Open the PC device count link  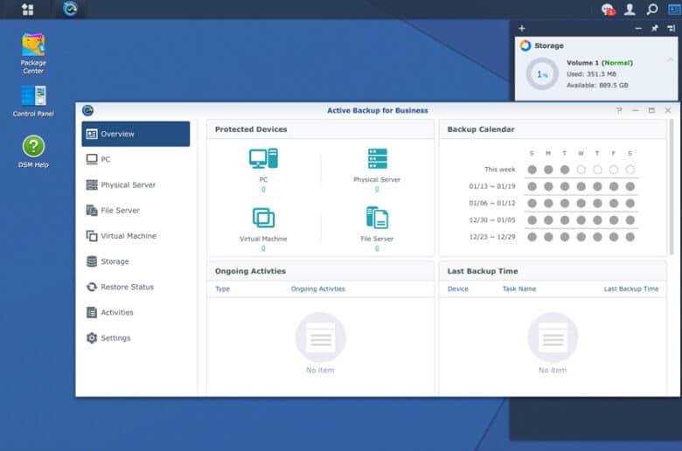[x=263, y=189]
